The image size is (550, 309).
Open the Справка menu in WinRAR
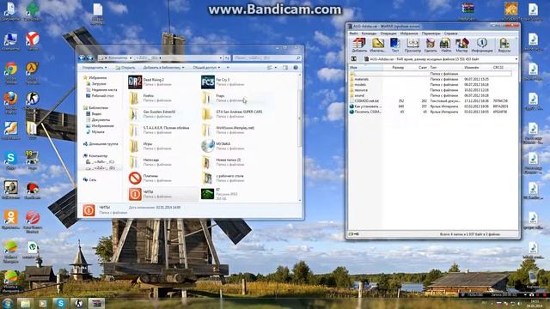(450, 33)
